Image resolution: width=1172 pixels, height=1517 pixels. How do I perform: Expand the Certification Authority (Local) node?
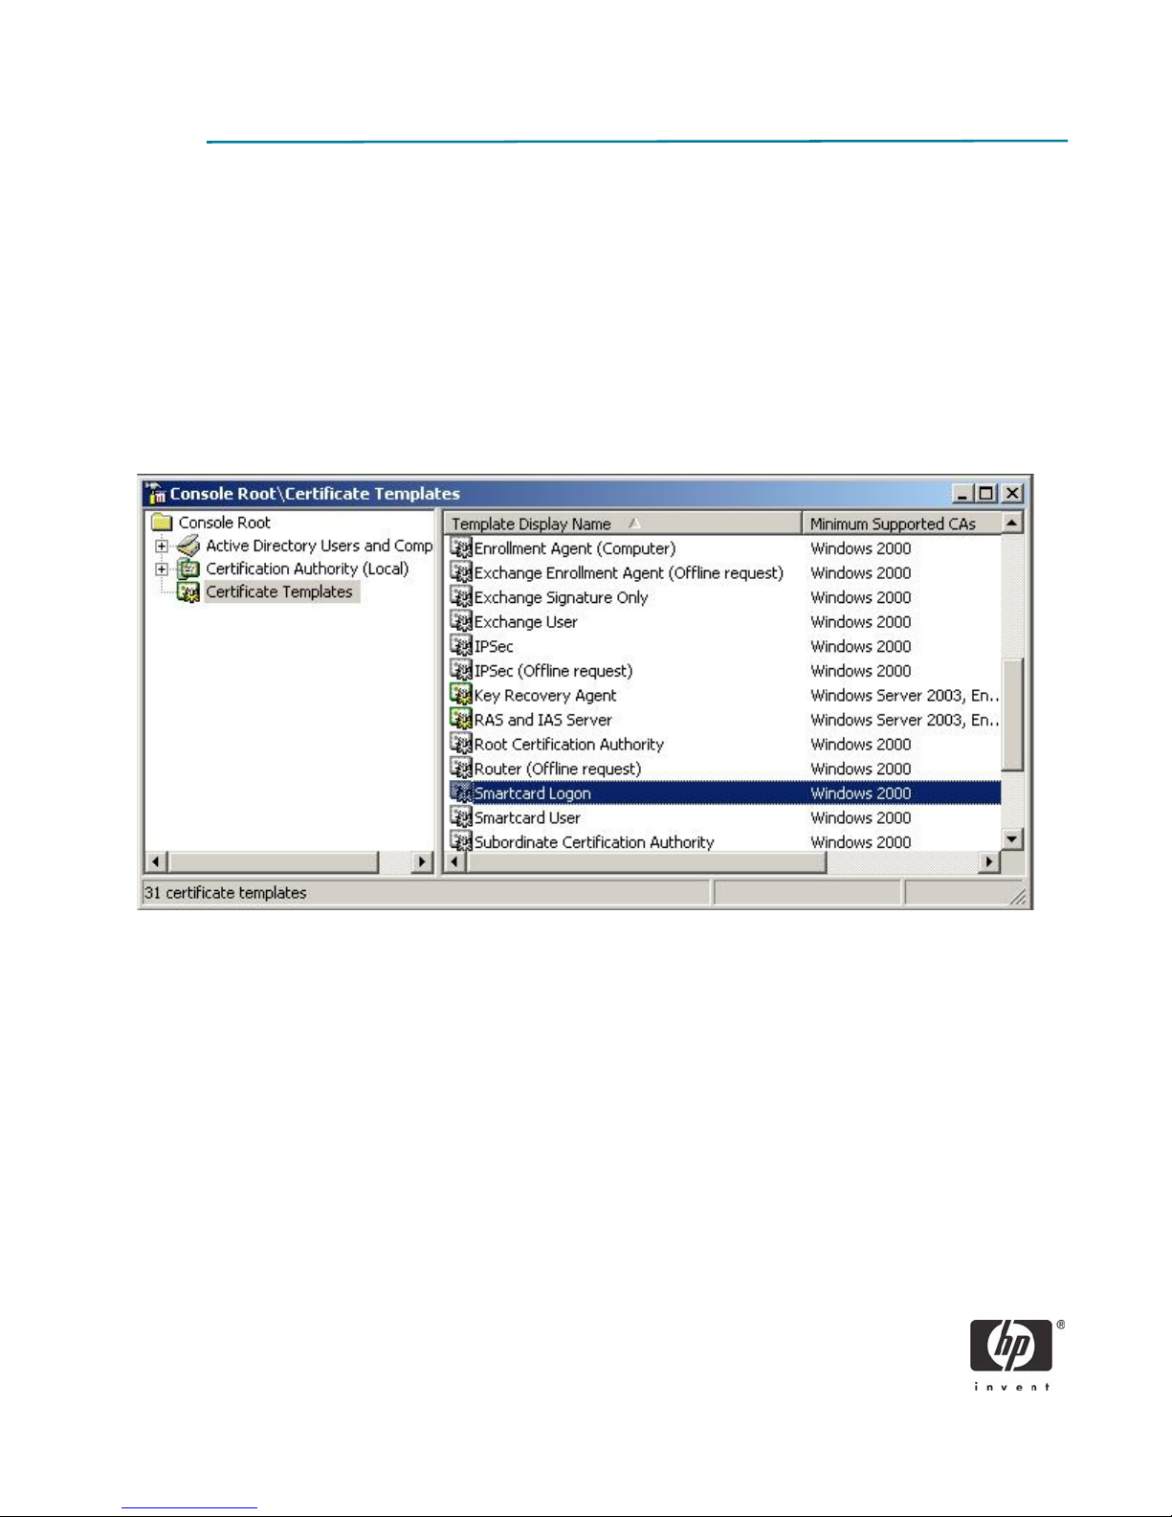pos(162,569)
